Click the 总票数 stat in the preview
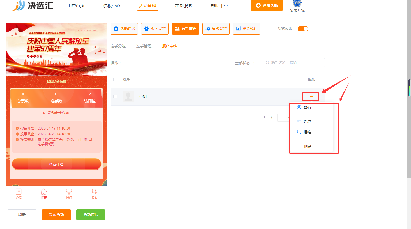The image size is (411, 229). [x=23, y=98]
